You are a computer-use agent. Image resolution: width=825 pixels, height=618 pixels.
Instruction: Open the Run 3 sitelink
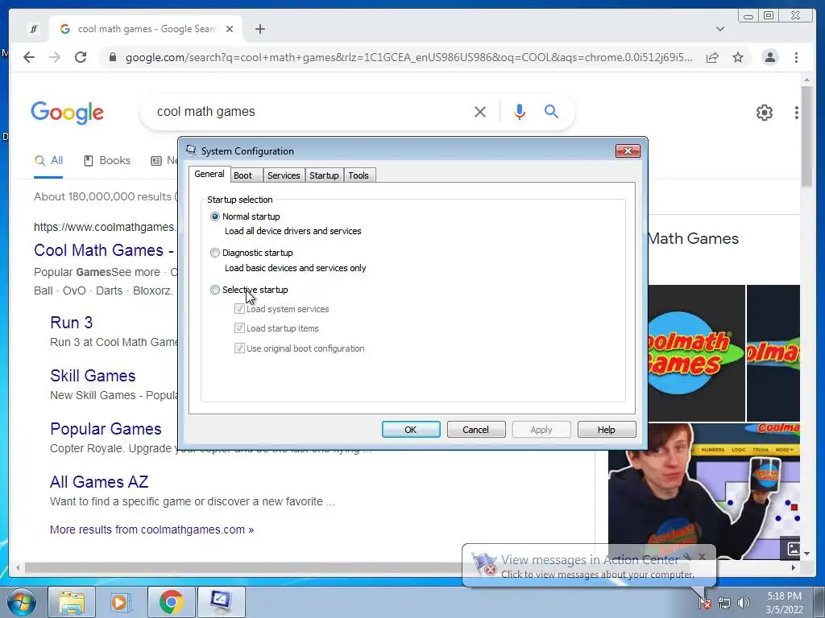pos(72,323)
